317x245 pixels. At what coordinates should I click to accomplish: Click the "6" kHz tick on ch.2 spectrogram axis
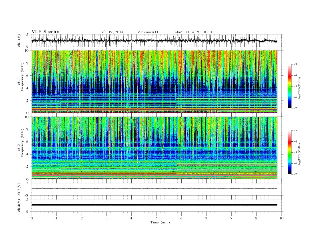point(28,142)
